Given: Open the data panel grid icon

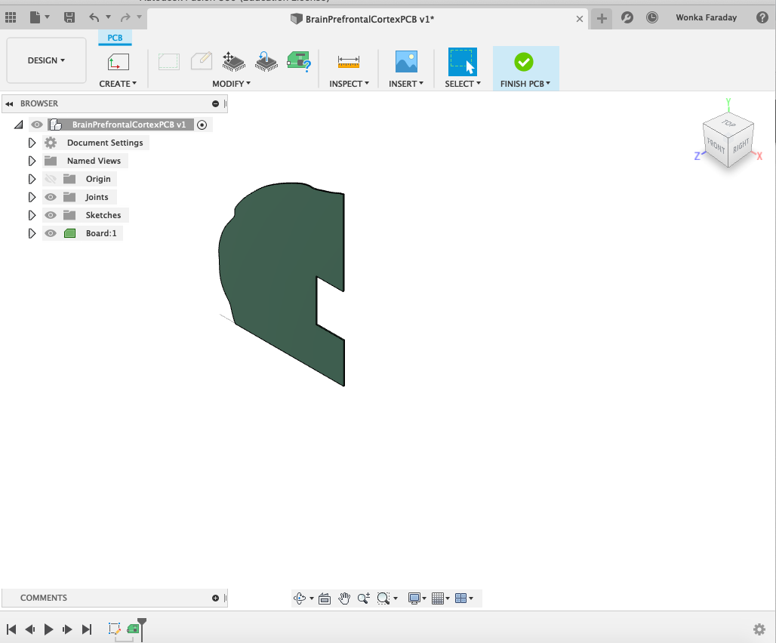Looking at the screenshot, I should 11,18.
